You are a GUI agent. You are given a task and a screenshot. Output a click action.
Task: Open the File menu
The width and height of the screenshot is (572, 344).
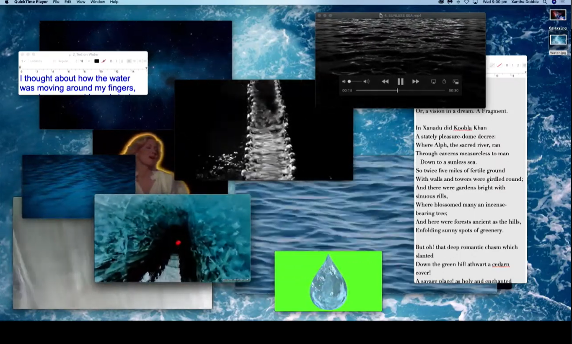56,2
